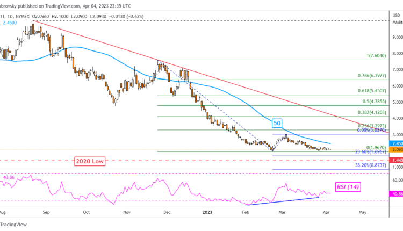Click the red 1.440 price axis tag
This screenshot has width=403, height=231.
(397, 160)
